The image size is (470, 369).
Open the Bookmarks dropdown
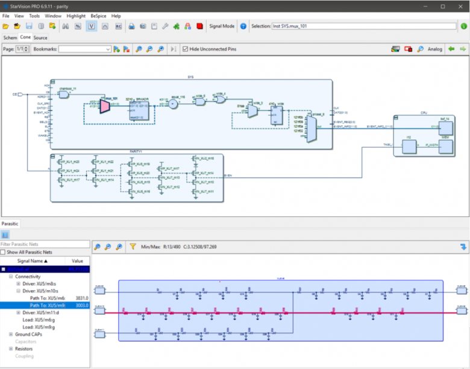[85, 49]
